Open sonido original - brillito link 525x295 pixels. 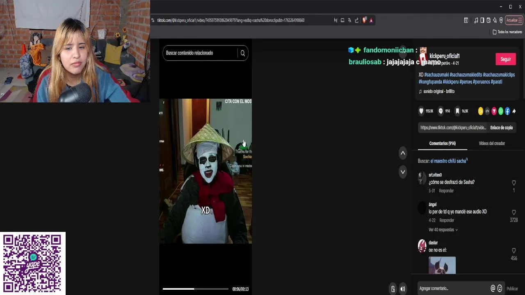pos(438,91)
